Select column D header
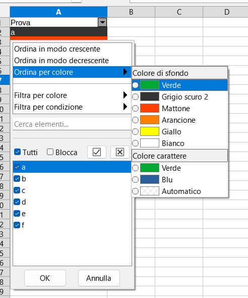248x298 pixels. click(226, 12)
